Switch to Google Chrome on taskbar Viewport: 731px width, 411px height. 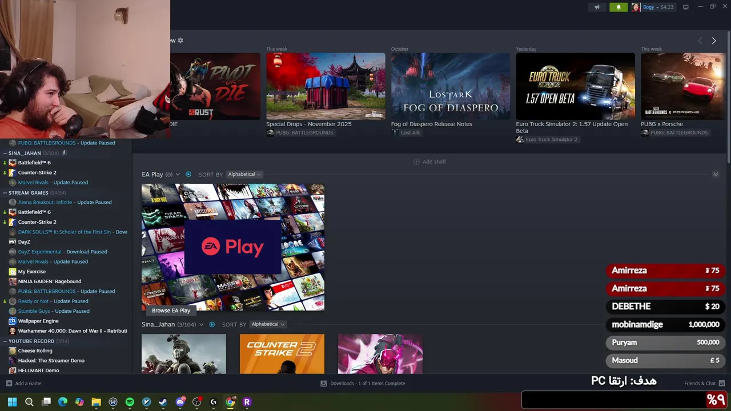coord(230,402)
